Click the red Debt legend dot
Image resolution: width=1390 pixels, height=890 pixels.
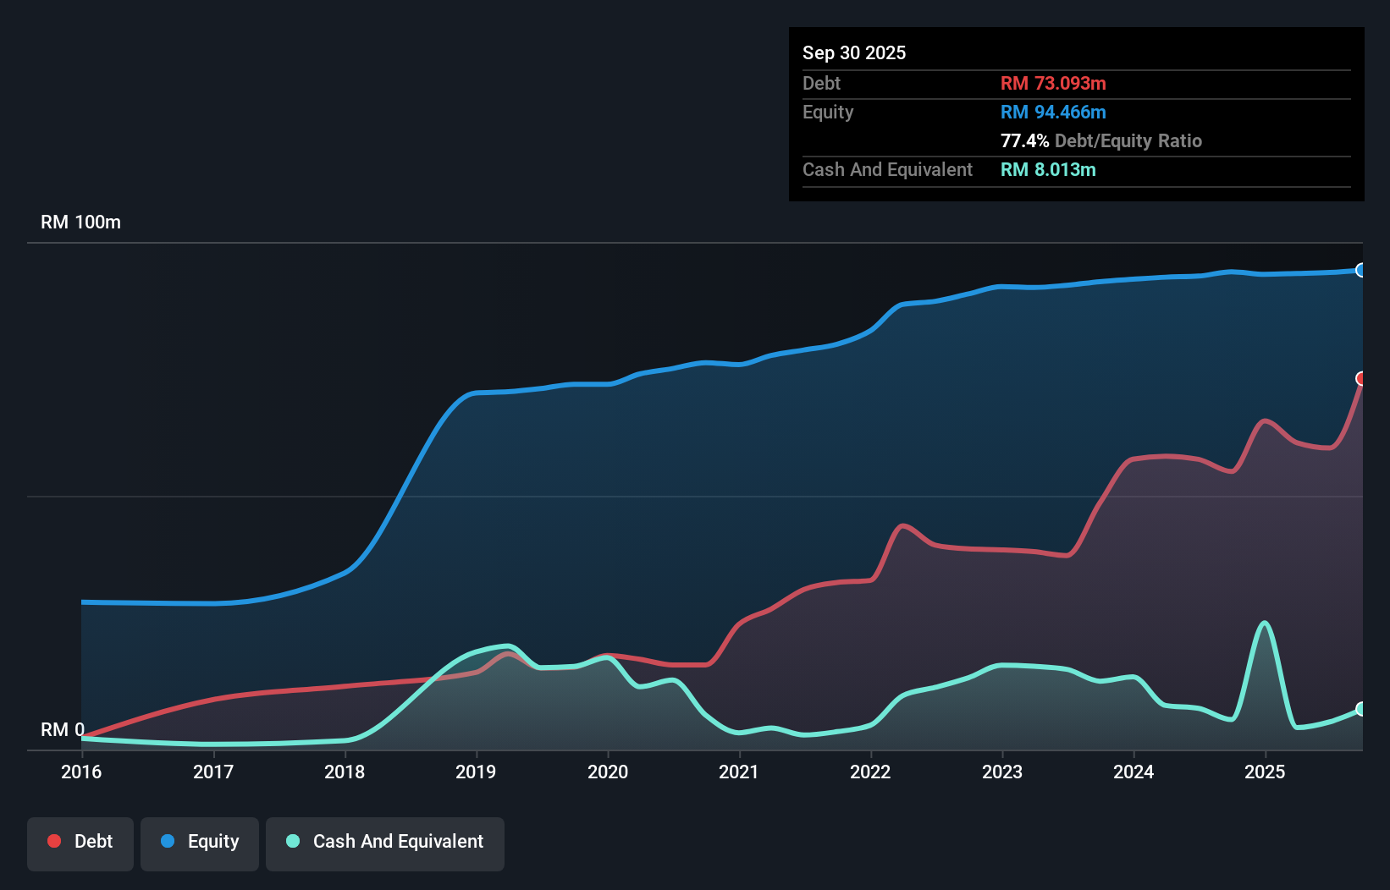[x=53, y=841]
